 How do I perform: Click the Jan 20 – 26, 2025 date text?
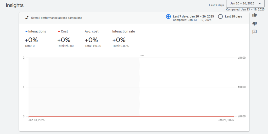tap(242, 4)
